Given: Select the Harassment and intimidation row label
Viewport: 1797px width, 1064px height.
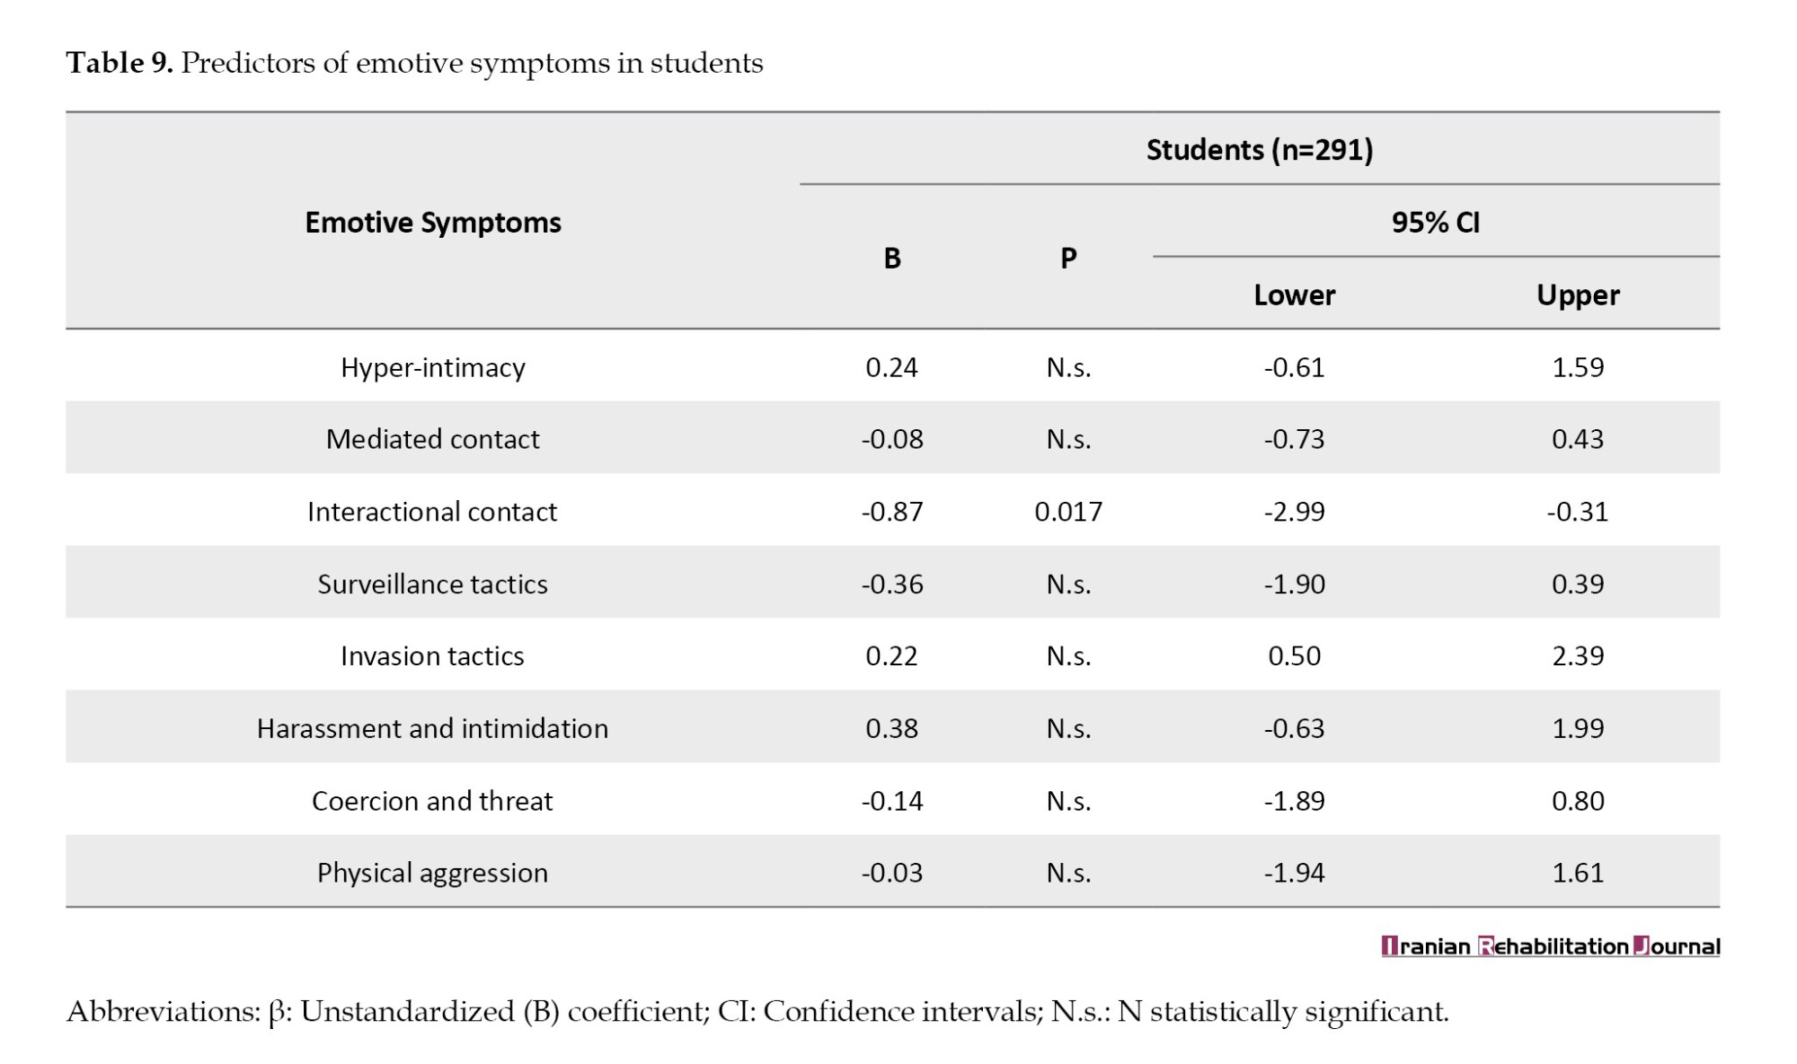Looking at the screenshot, I should [x=432, y=728].
